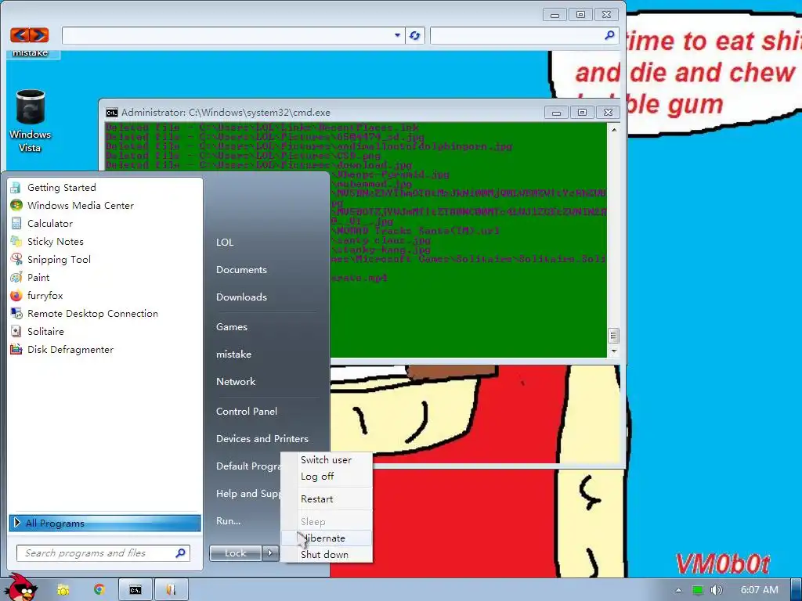Image resolution: width=802 pixels, height=601 pixels.
Task: Click the clock showing 6:07 AM
Action: coord(760,590)
